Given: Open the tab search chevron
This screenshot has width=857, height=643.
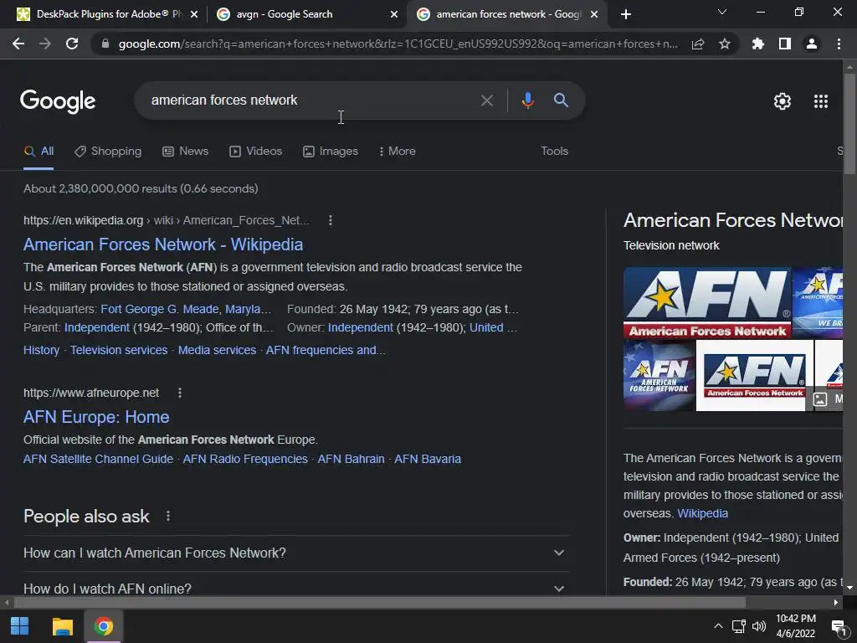Looking at the screenshot, I should pos(722,12).
